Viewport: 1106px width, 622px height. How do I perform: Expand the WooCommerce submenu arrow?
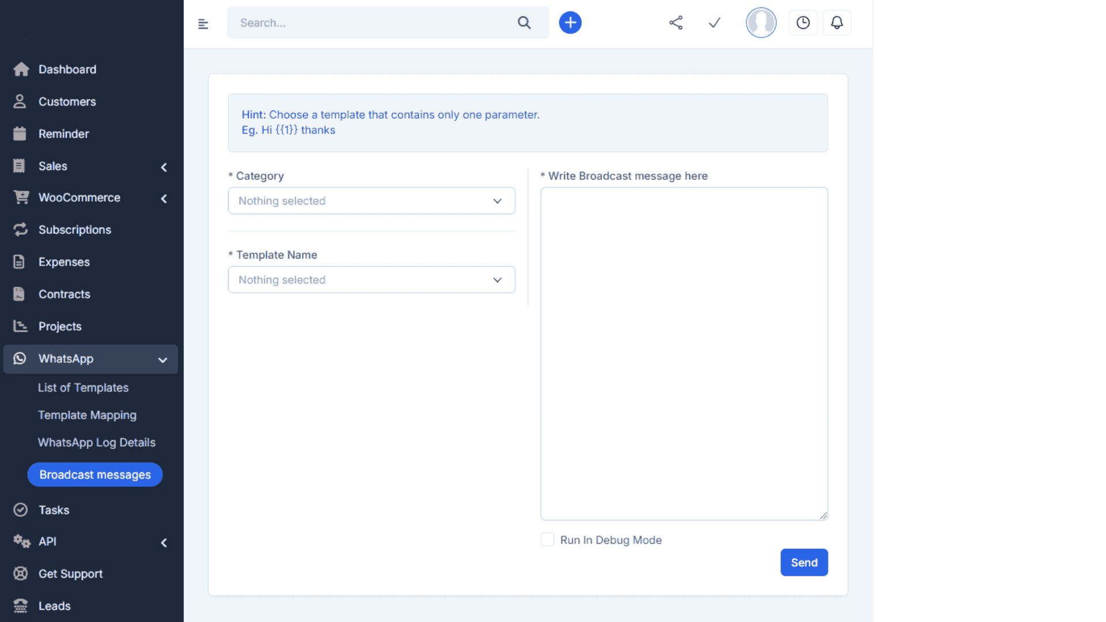164,199
